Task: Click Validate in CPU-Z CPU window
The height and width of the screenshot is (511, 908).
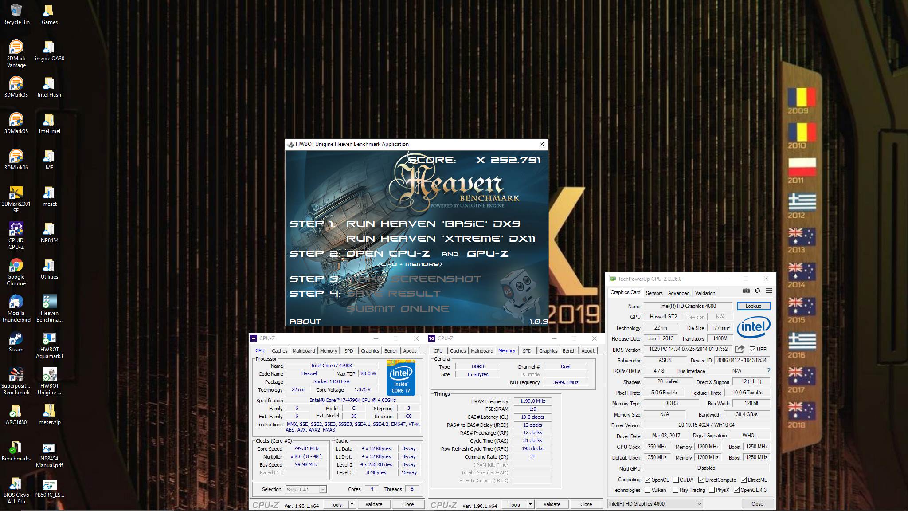Action: pos(374,504)
